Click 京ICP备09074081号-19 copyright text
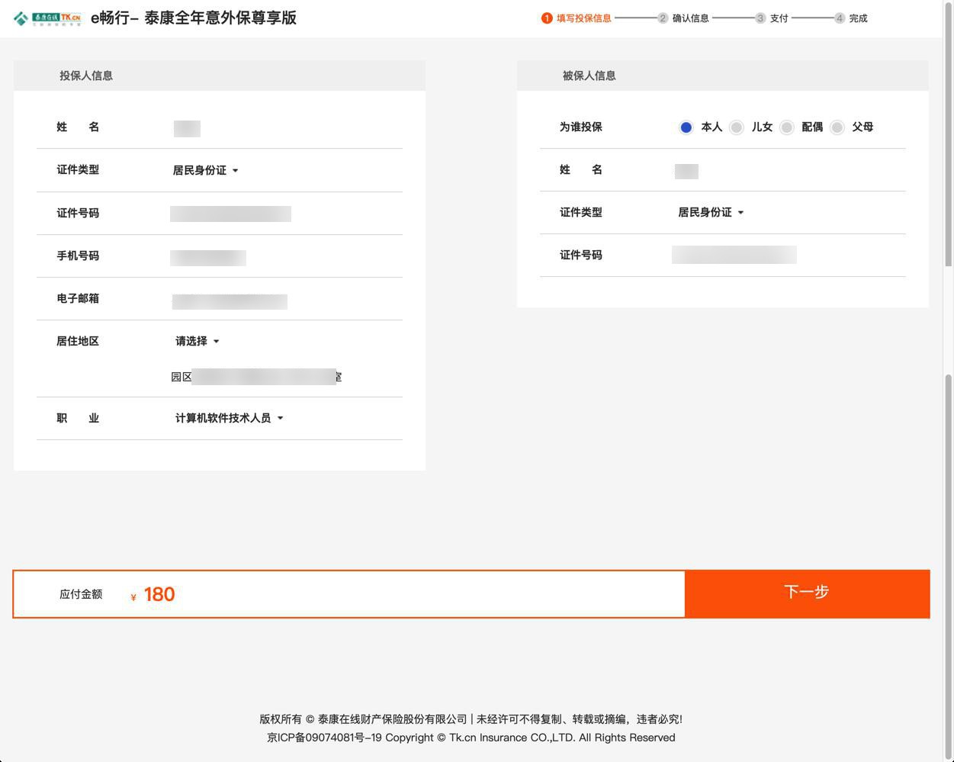 tap(471, 738)
